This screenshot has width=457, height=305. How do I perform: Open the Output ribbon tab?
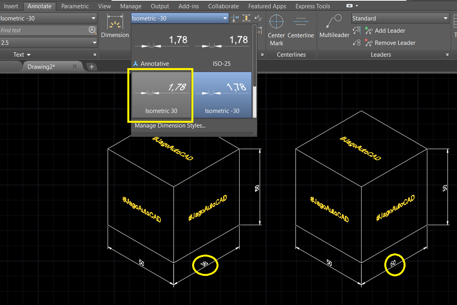[160, 6]
